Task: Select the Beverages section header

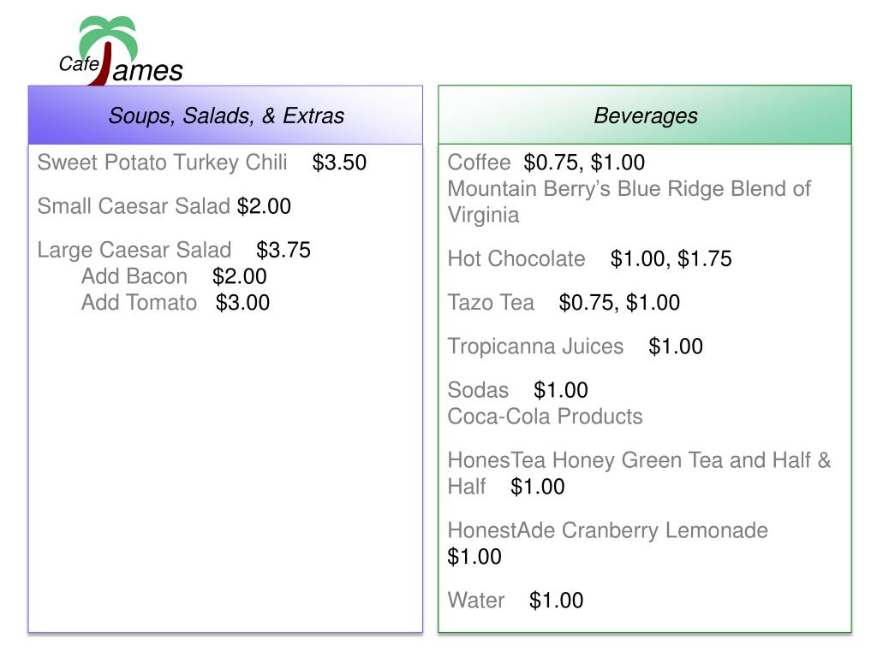Action: click(x=645, y=115)
